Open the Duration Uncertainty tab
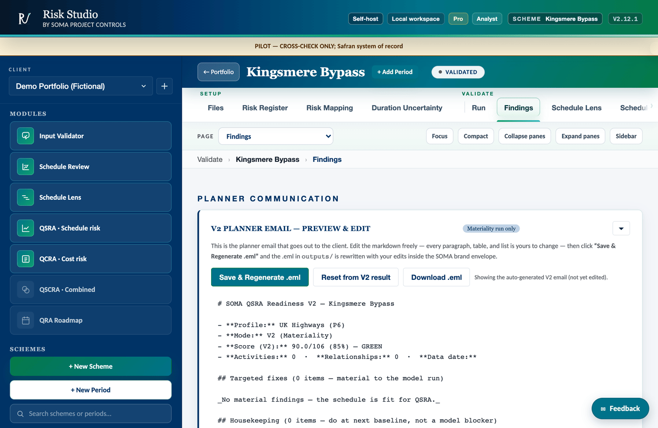 (407, 108)
